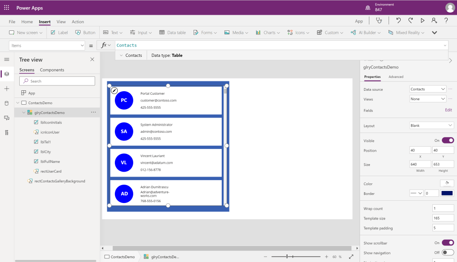Click the gallery edit pencil icon
Viewport: 457px width, 262px height.
114,90
